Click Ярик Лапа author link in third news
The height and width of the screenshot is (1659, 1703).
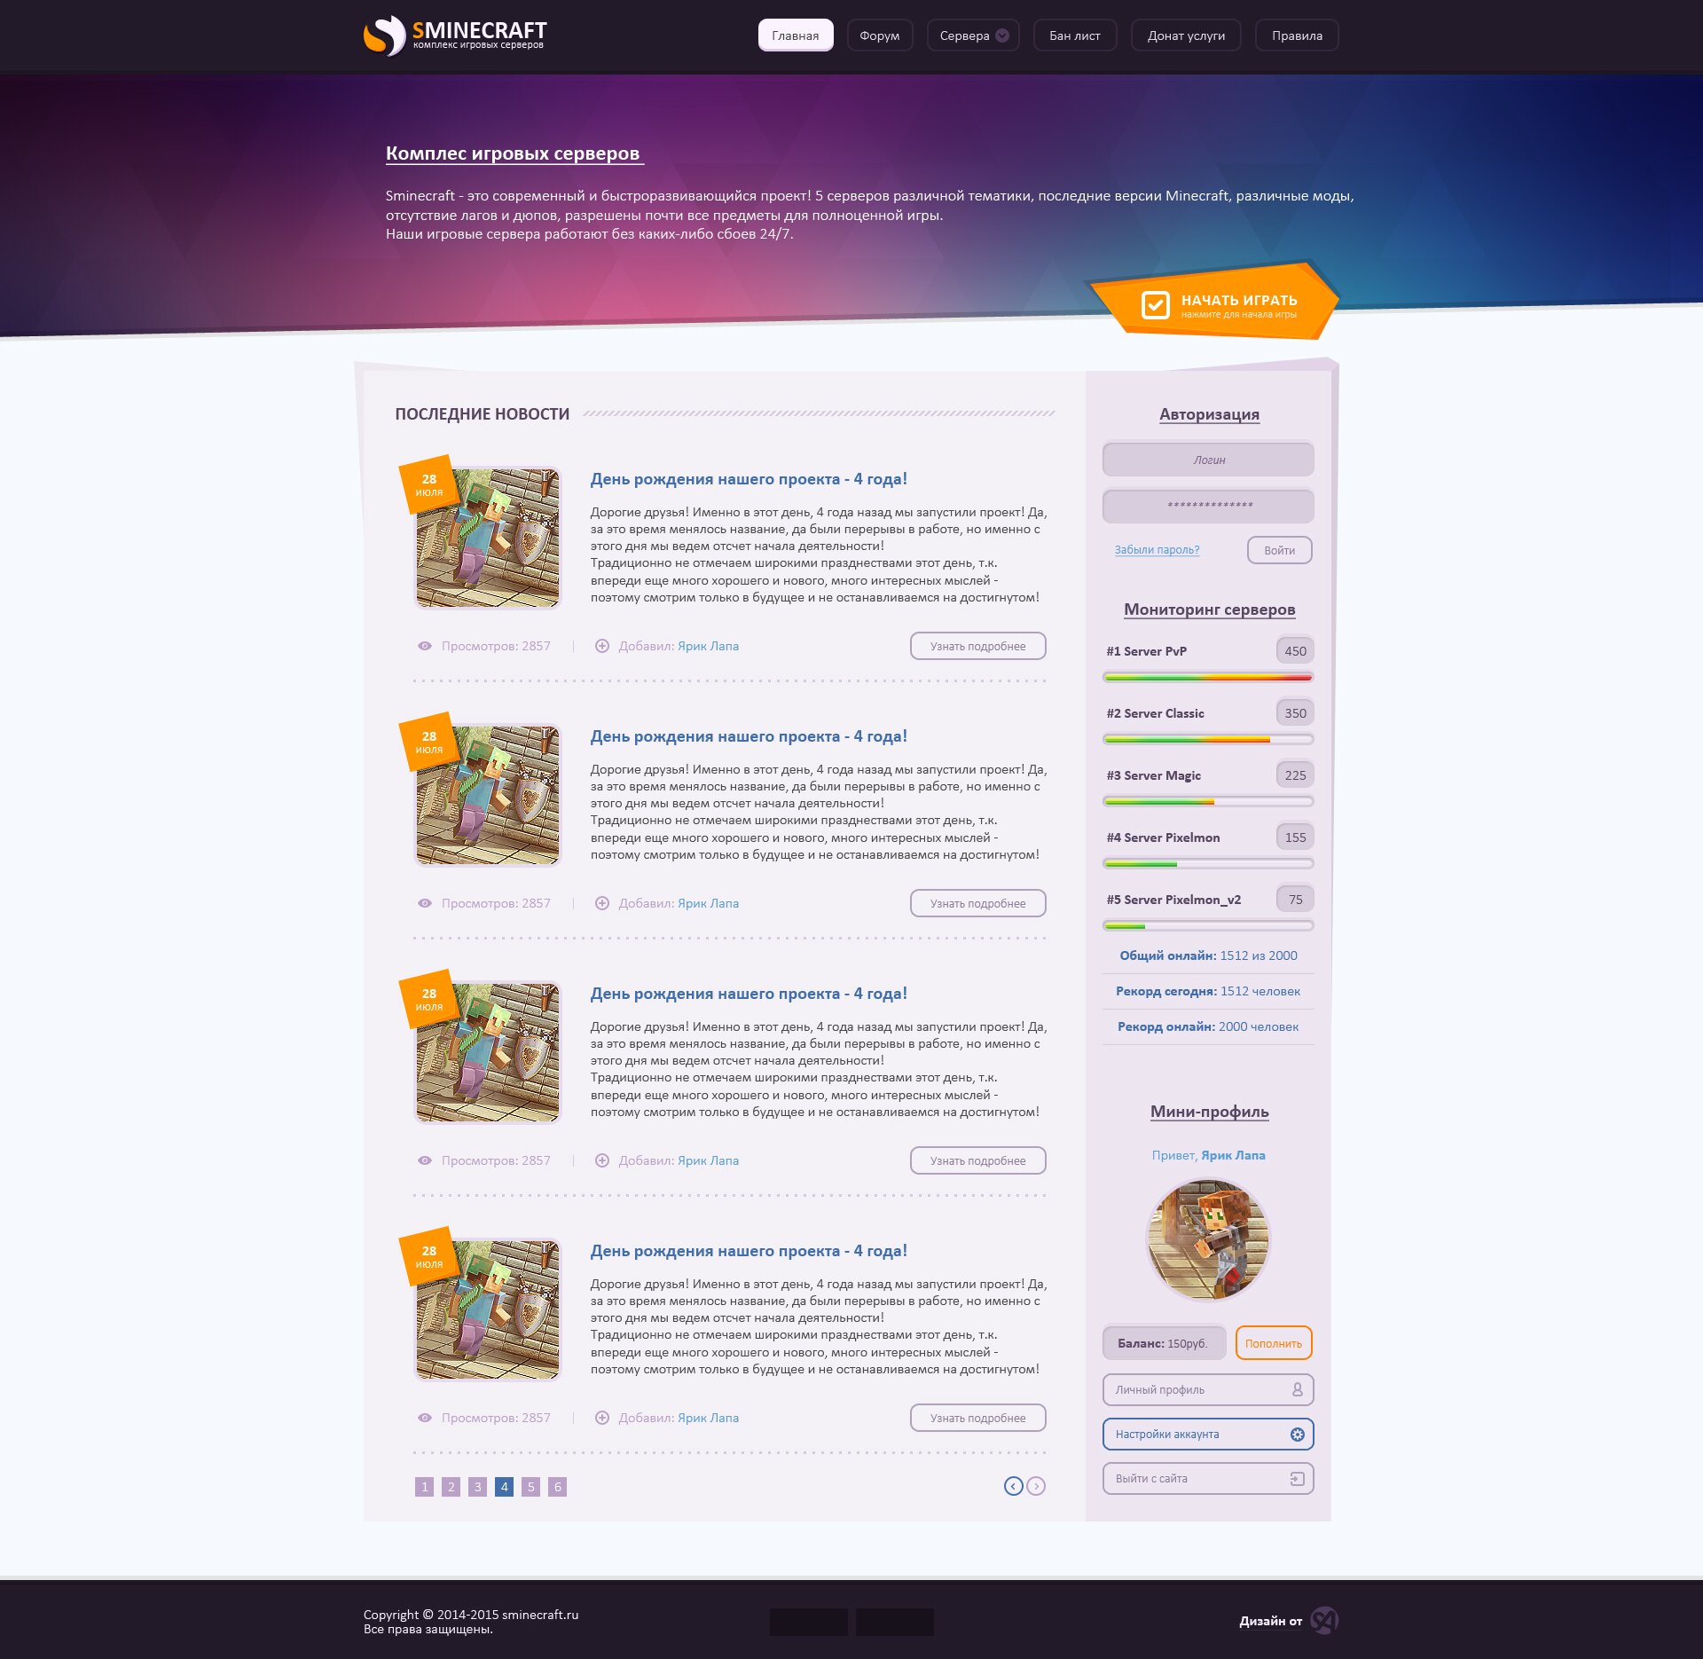click(x=708, y=1160)
